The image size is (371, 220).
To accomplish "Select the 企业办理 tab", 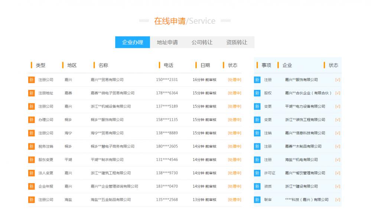I will 132,42.
